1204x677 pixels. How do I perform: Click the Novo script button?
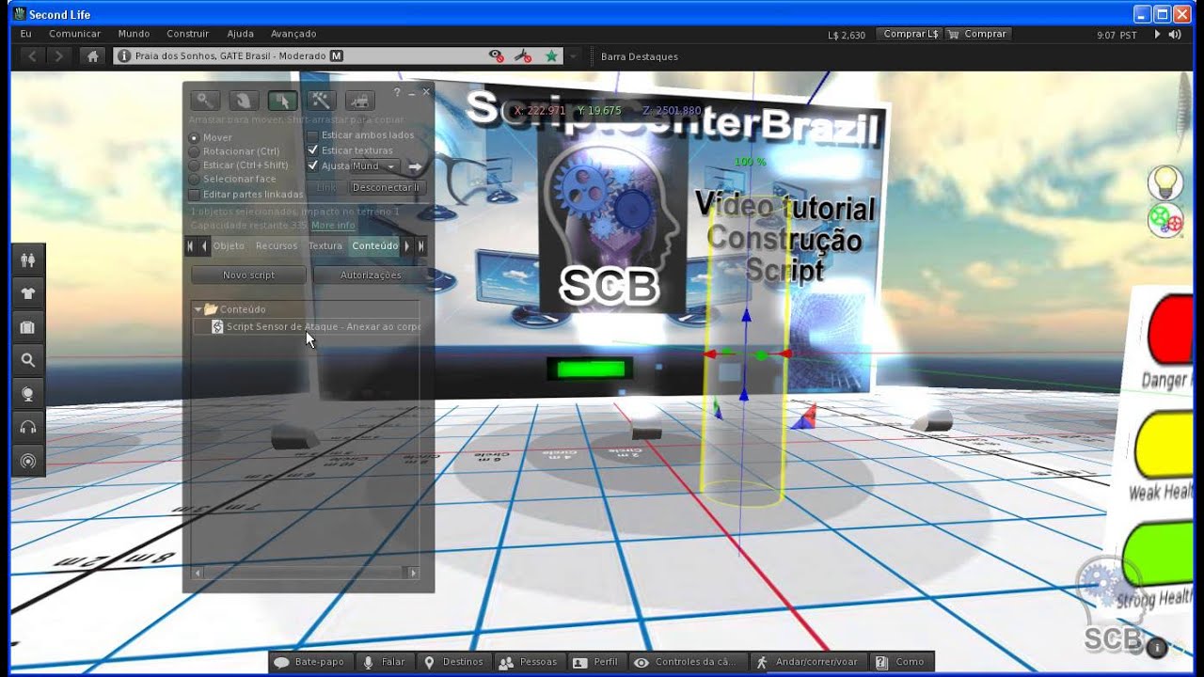click(248, 276)
